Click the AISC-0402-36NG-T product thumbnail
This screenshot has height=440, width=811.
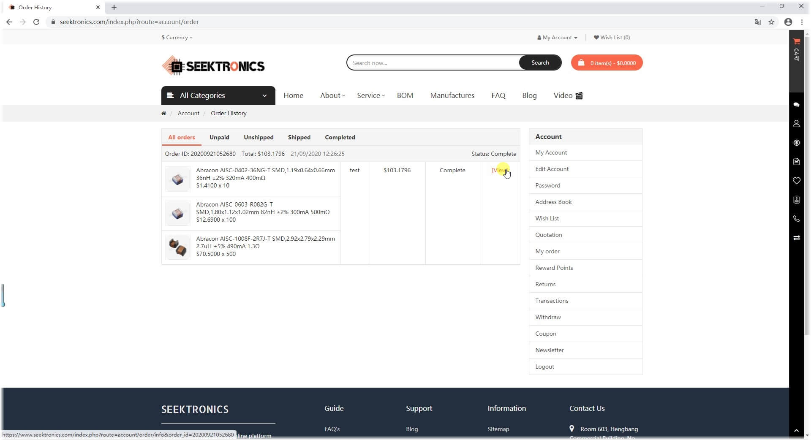pyautogui.click(x=177, y=179)
